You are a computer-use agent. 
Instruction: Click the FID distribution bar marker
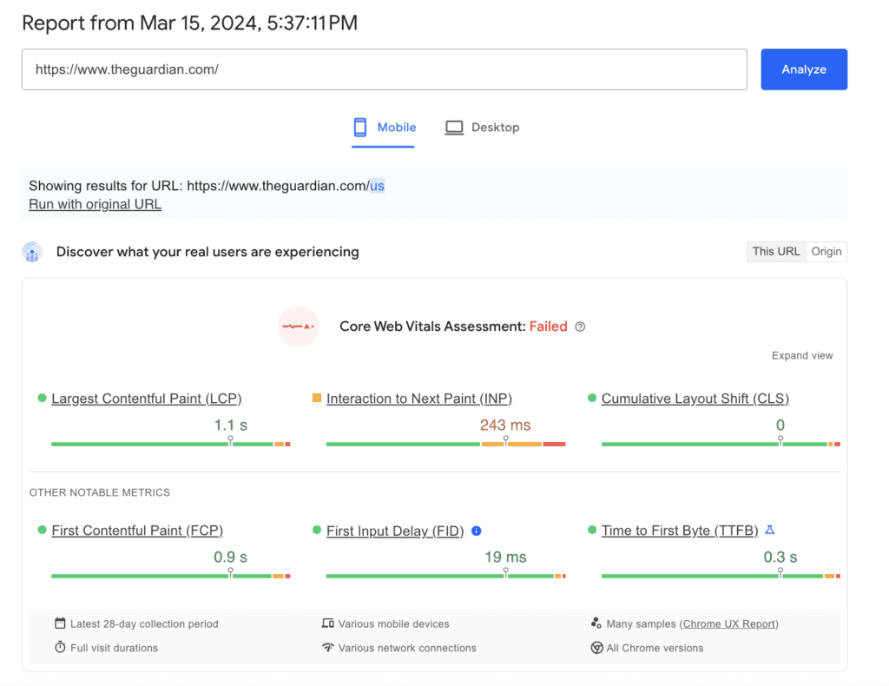(x=506, y=572)
